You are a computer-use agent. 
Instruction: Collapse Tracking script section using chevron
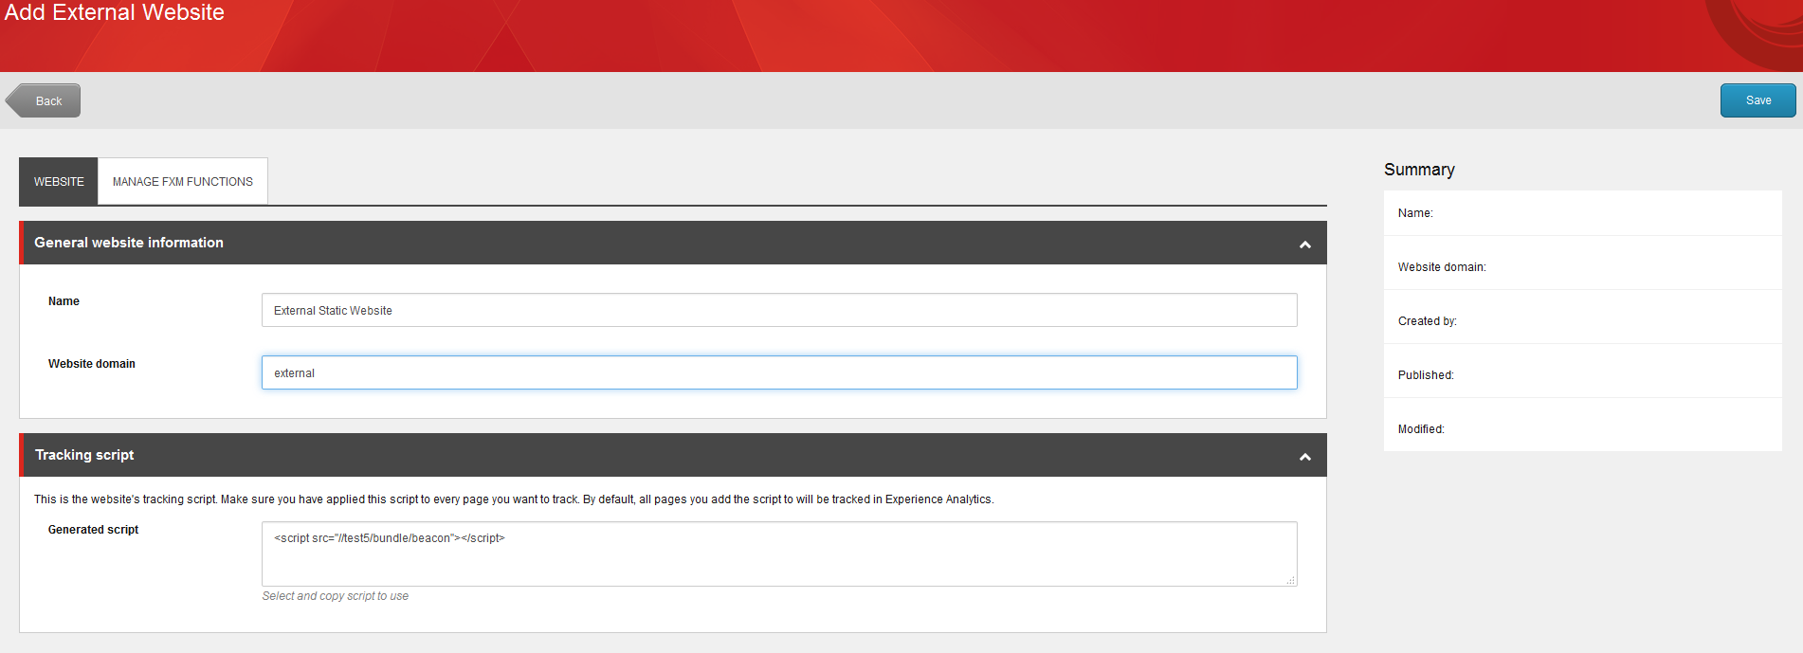(1304, 457)
